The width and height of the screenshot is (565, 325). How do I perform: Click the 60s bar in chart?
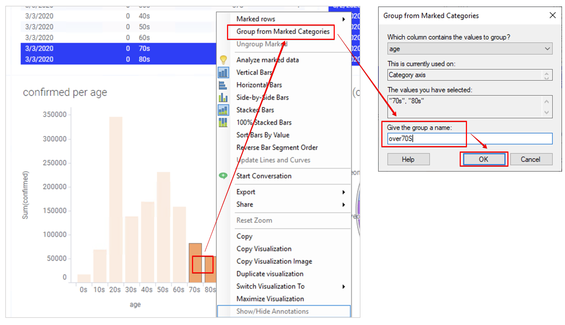point(179,245)
